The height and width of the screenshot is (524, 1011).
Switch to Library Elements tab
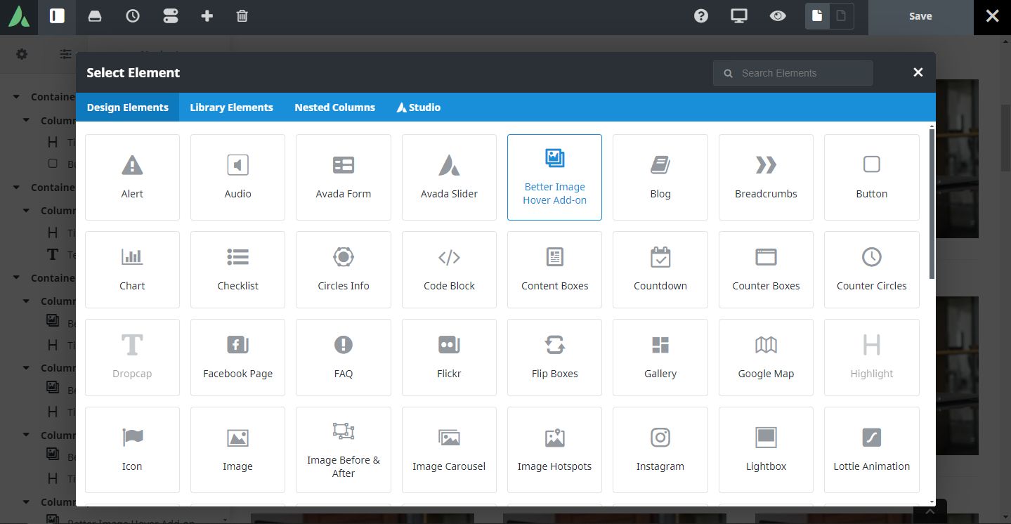(x=231, y=107)
